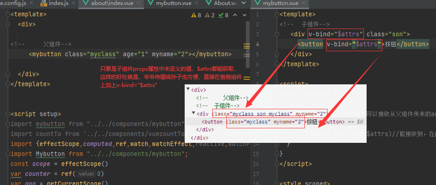Click the mybutton class="myclass" tag line

coord(130,54)
